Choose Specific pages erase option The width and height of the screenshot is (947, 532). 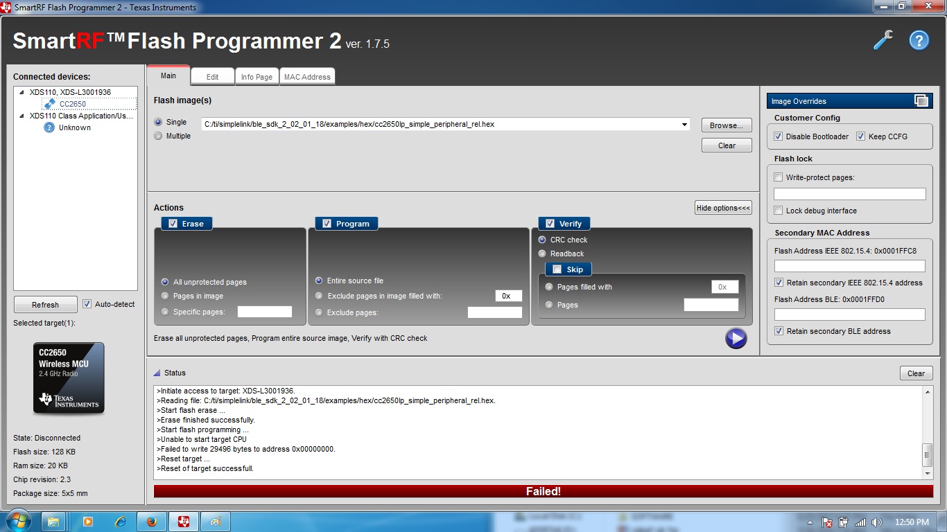pyautogui.click(x=165, y=312)
